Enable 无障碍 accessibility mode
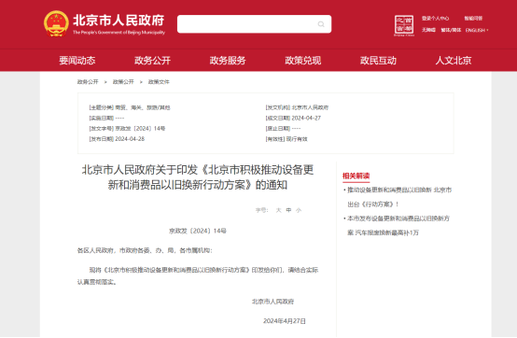517x338 pixels. click(428, 30)
